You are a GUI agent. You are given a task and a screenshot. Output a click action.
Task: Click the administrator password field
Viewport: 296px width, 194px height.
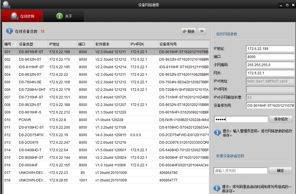coord(240,119)
